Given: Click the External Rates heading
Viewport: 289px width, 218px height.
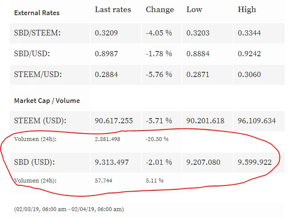Looking at the screenshot, I should (x=37, y=13).
